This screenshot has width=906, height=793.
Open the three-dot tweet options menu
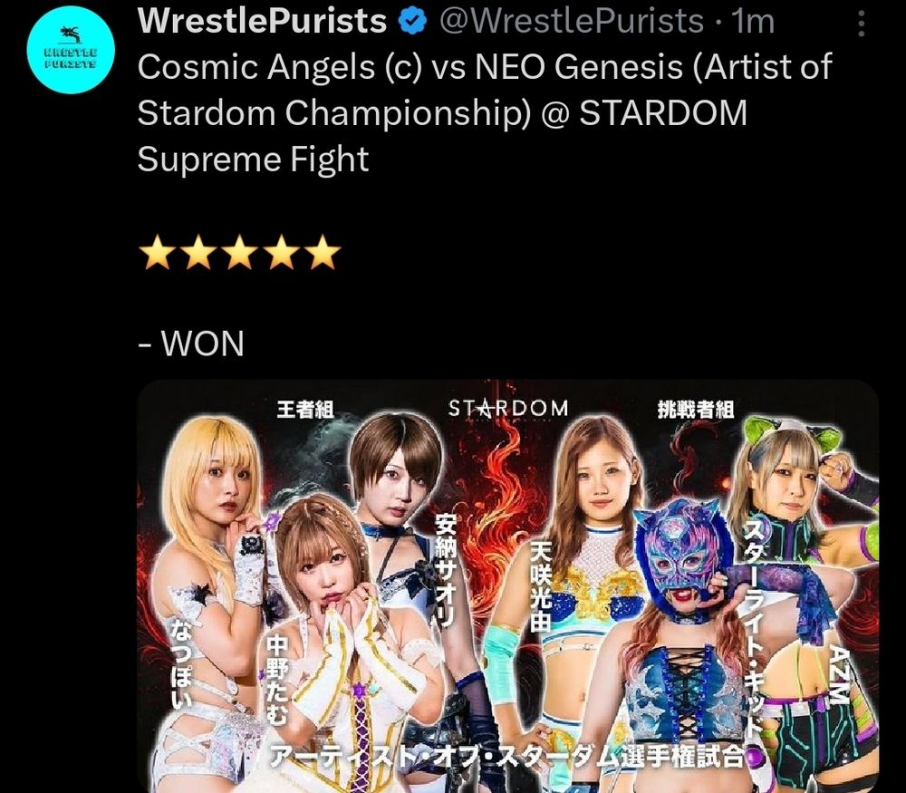[x=862, y=24]
